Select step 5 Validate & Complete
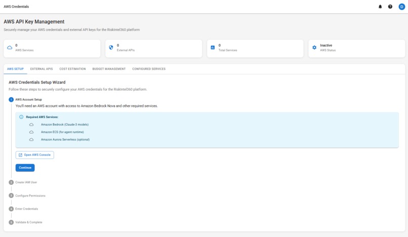Viewport: 408px width, 237px height. point(25,222)
